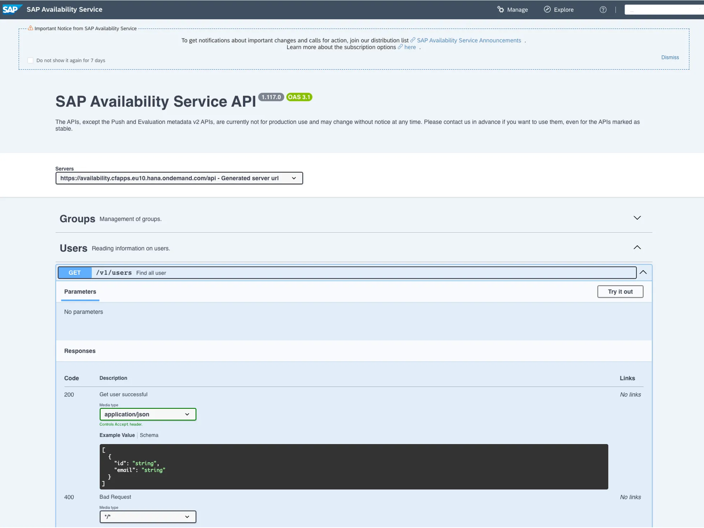Select the Example Value tab
Viewport: 704px width, 528px height.
pyautogui.click(x=117, y=435)
